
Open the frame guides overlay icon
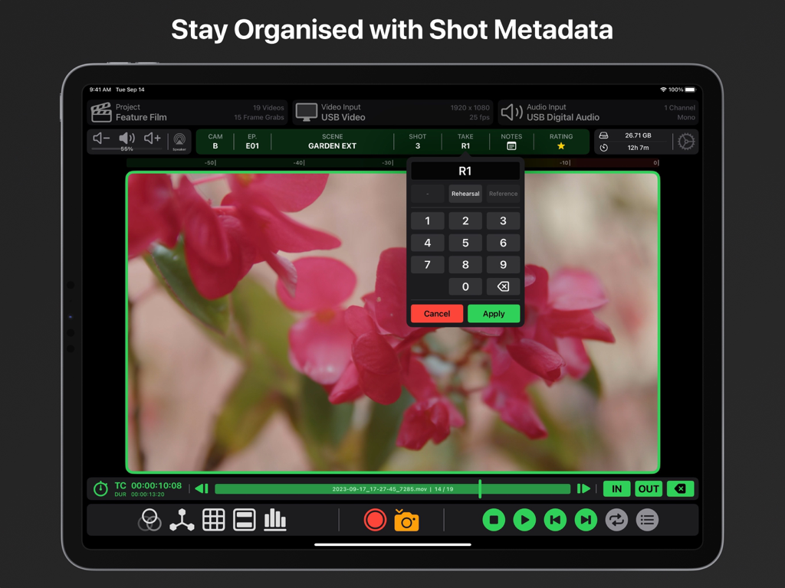click(x=244, y=520)
